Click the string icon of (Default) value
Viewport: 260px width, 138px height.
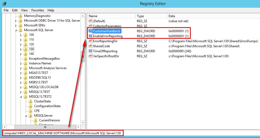point(90,21)
